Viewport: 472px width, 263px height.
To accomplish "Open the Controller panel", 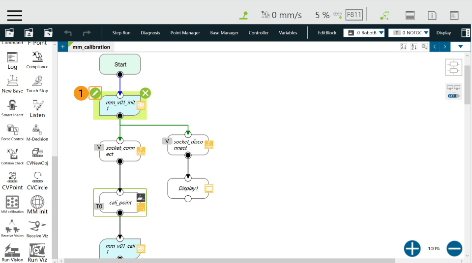I will 259,33.
